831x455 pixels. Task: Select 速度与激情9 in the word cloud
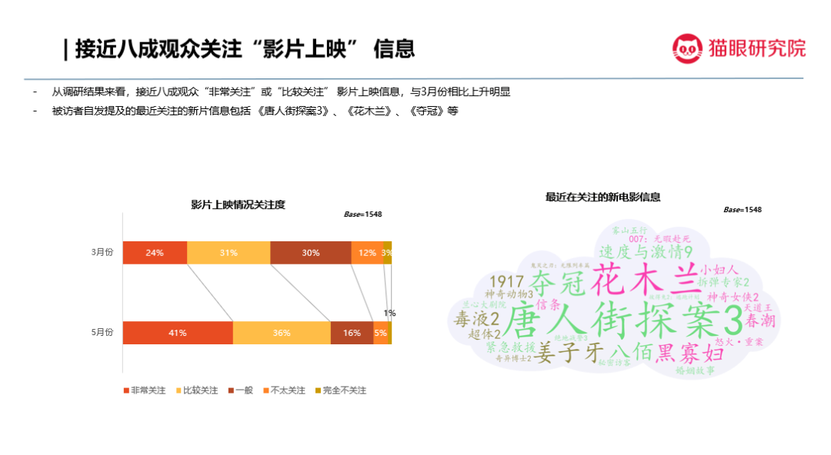tap(646, 252)
